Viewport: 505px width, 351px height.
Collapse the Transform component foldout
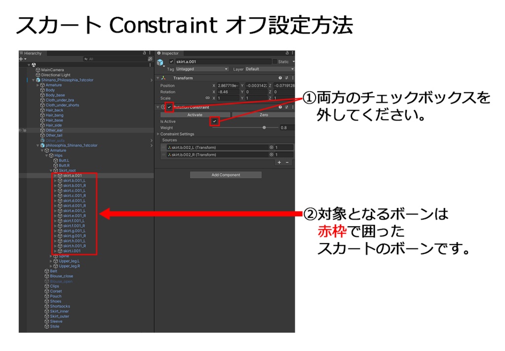coord(158,78)
